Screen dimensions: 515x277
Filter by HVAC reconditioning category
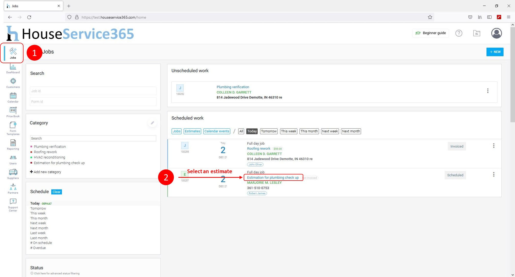coord(49,157)
